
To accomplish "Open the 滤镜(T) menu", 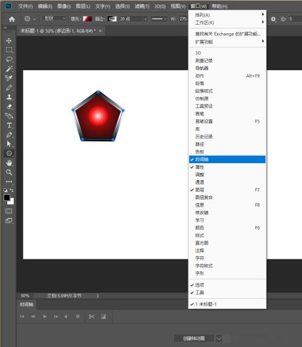I will click(x=142, y=7).
